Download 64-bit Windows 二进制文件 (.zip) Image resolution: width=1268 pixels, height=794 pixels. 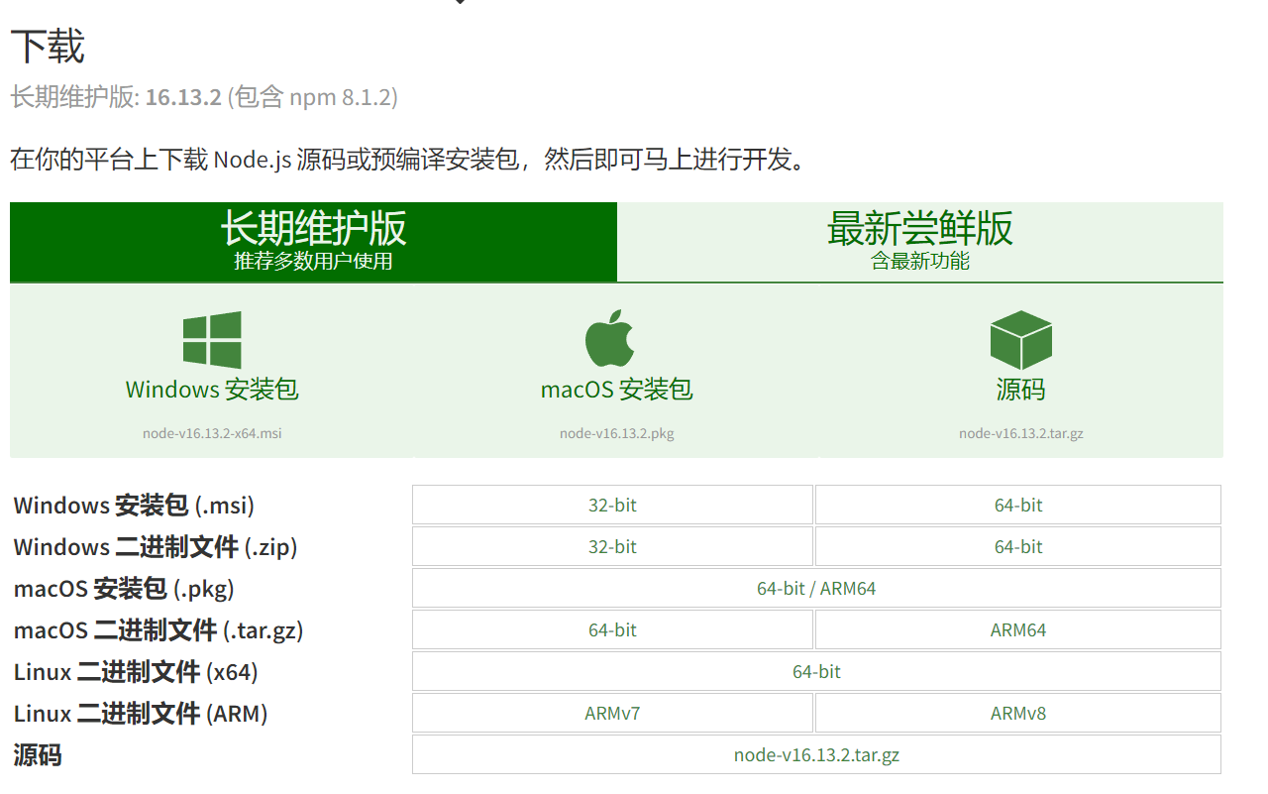pos(1018,546)
